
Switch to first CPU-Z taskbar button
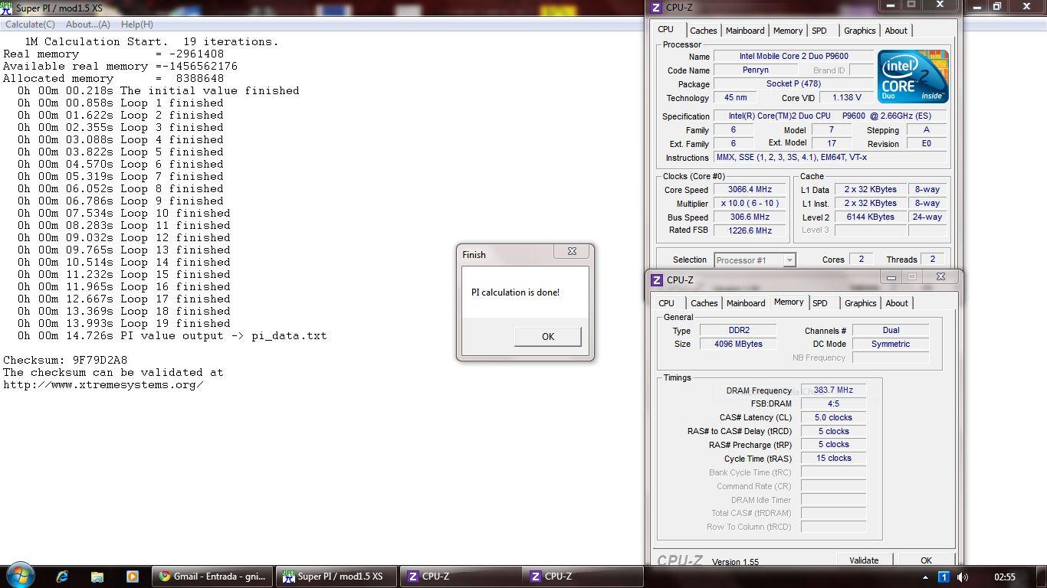tap(460, 577)
